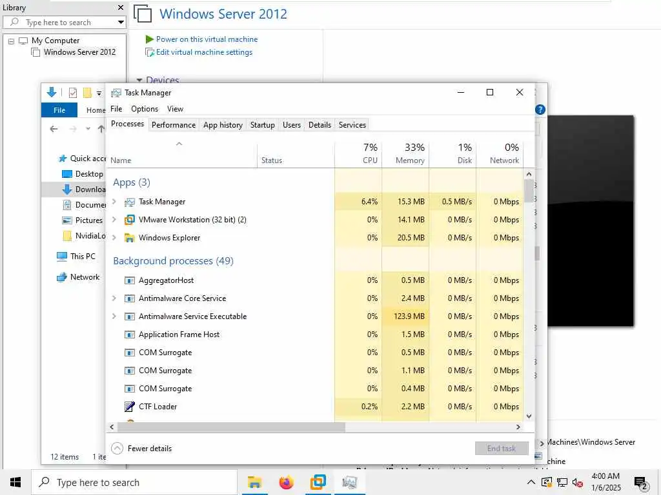Open the File tab in File Explorer

click(x=59, y=110)
